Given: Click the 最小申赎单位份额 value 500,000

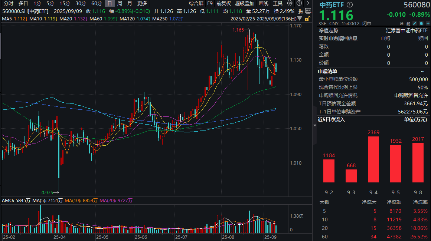Looking at the screenshot, I should (x=418, y=79).
